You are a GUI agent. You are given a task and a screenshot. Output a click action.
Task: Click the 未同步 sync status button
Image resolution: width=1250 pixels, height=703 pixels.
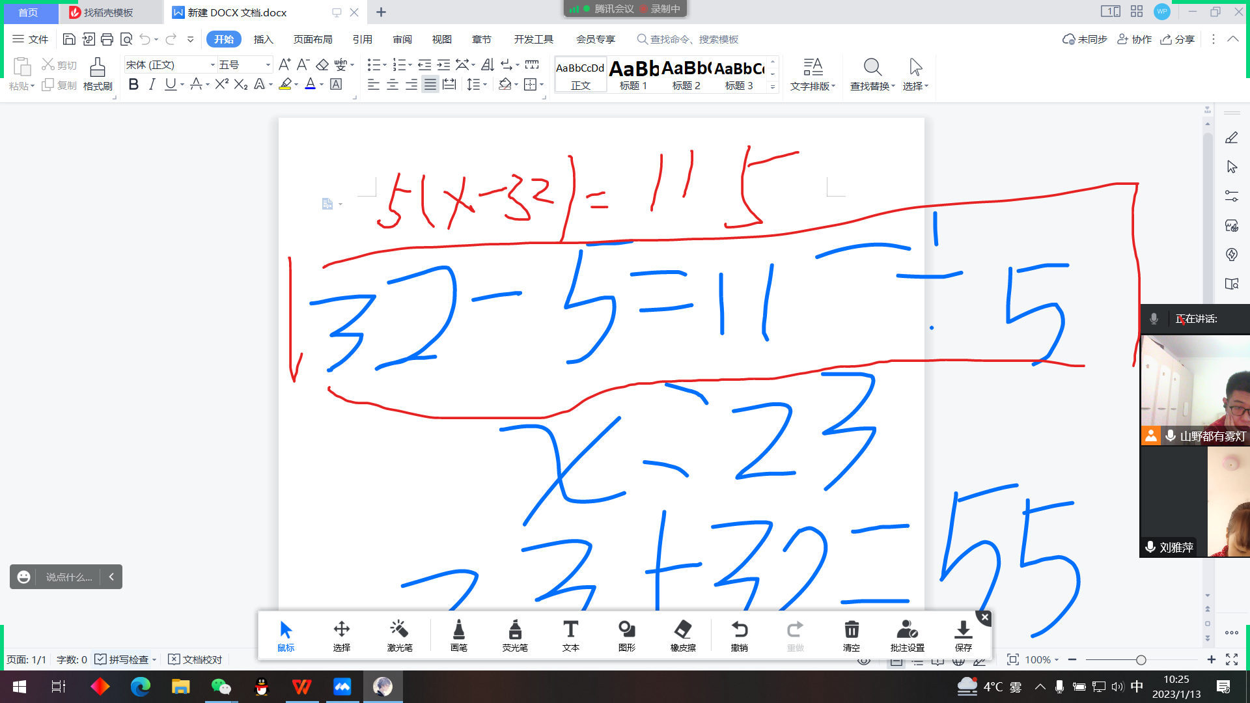[x=1085, y=39]
